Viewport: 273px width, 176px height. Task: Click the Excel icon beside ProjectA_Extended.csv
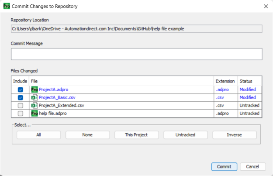[x=35, y=105]
